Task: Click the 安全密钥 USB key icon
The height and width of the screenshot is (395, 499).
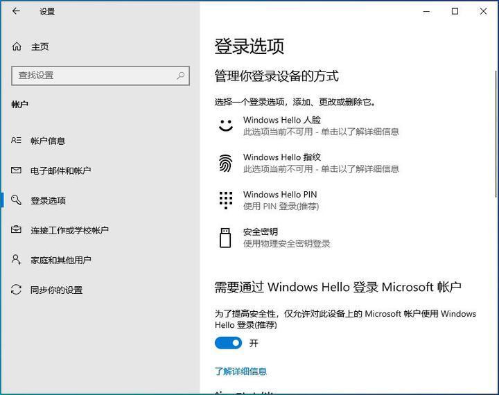Action: (225, 238)
